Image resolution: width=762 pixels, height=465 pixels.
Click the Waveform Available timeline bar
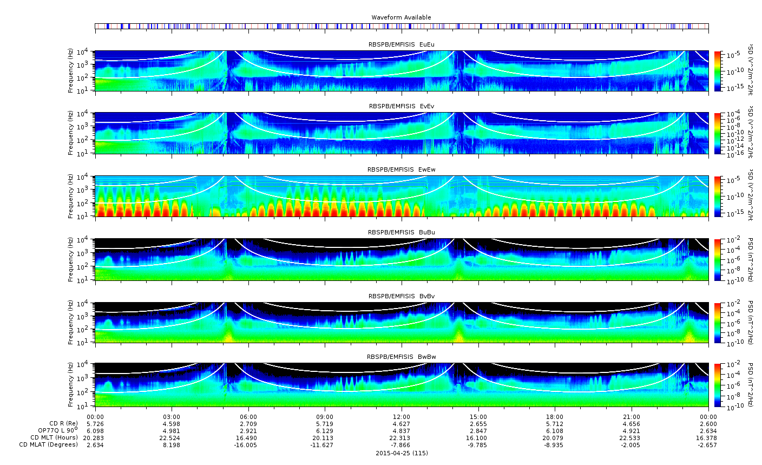[401, 26]
